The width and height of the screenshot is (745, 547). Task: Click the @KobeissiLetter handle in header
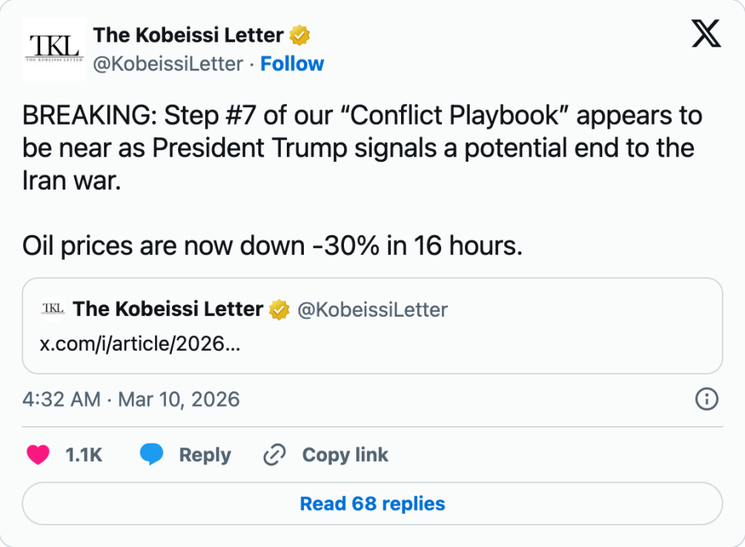coord(167,64)
